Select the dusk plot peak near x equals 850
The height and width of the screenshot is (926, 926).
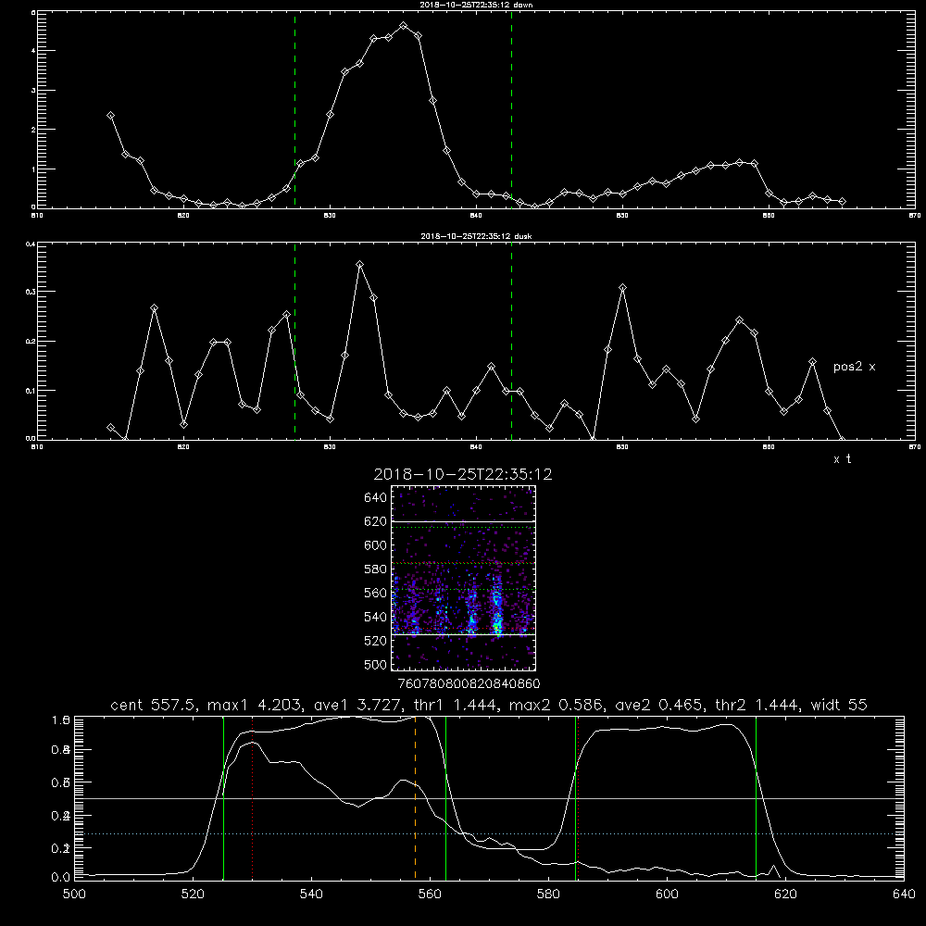click(622, 288)
